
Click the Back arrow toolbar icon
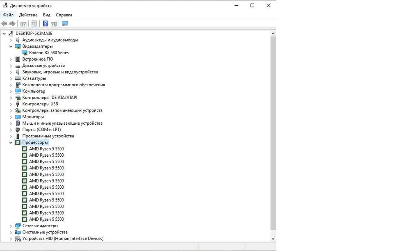pos(4,24)
